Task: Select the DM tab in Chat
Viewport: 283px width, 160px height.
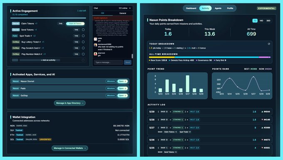Action: pyautogui.click(x=102, y=13)
